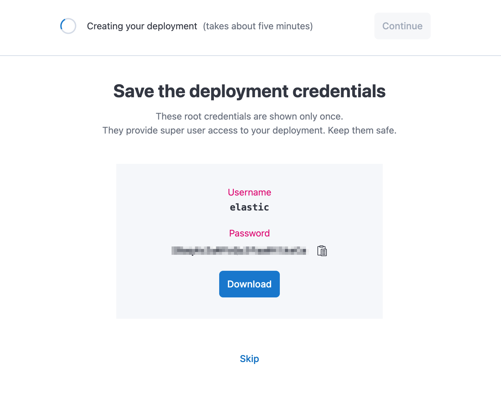Click the pink Password label
The width and height of the screenshot is (501, 393).
[250, 233]
